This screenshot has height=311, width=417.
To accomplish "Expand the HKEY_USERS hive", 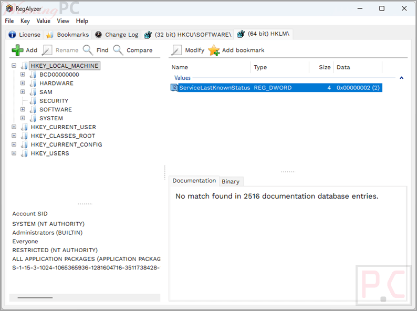I will tap(14, 153).
